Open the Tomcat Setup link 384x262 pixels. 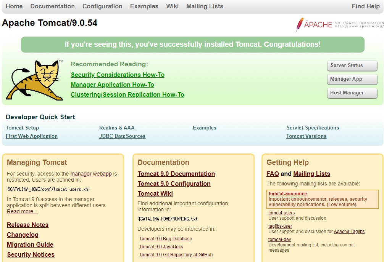click(x=22, y=128)
